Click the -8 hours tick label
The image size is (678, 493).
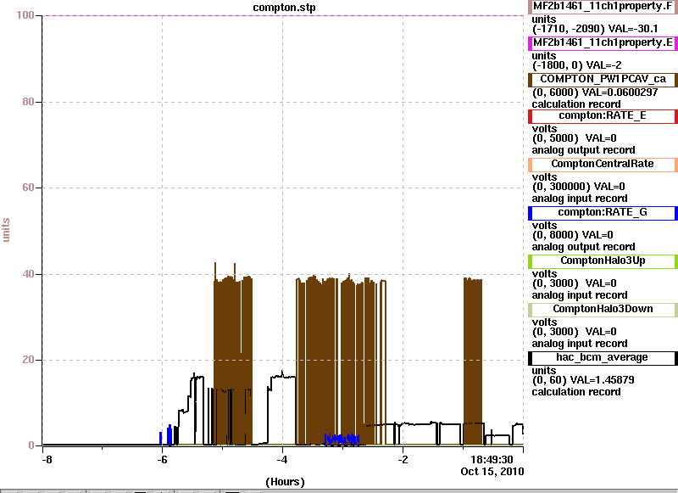coord(47,460)
